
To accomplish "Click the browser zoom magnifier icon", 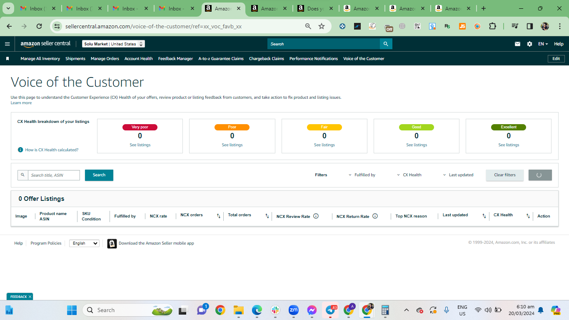I will point(308,26).
